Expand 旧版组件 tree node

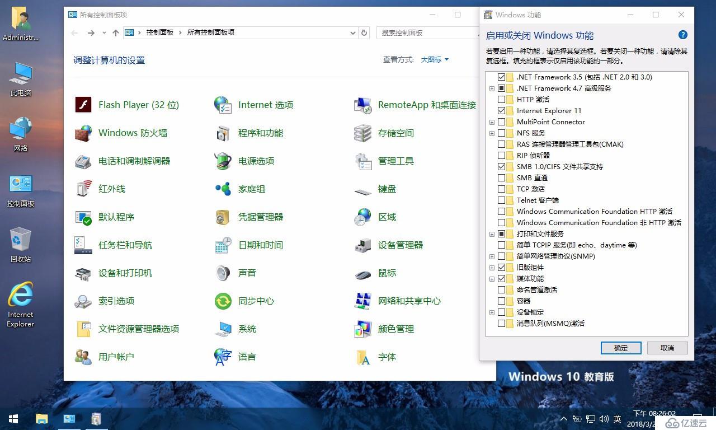point(492,268)
